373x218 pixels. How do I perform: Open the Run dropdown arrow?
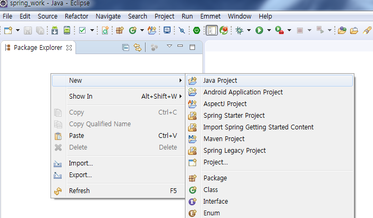pos(269,30)
